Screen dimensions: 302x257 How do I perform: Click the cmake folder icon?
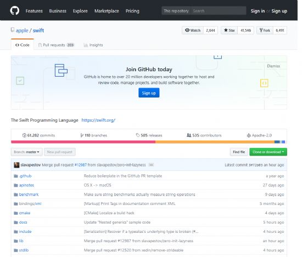click(x=16, y=213)
